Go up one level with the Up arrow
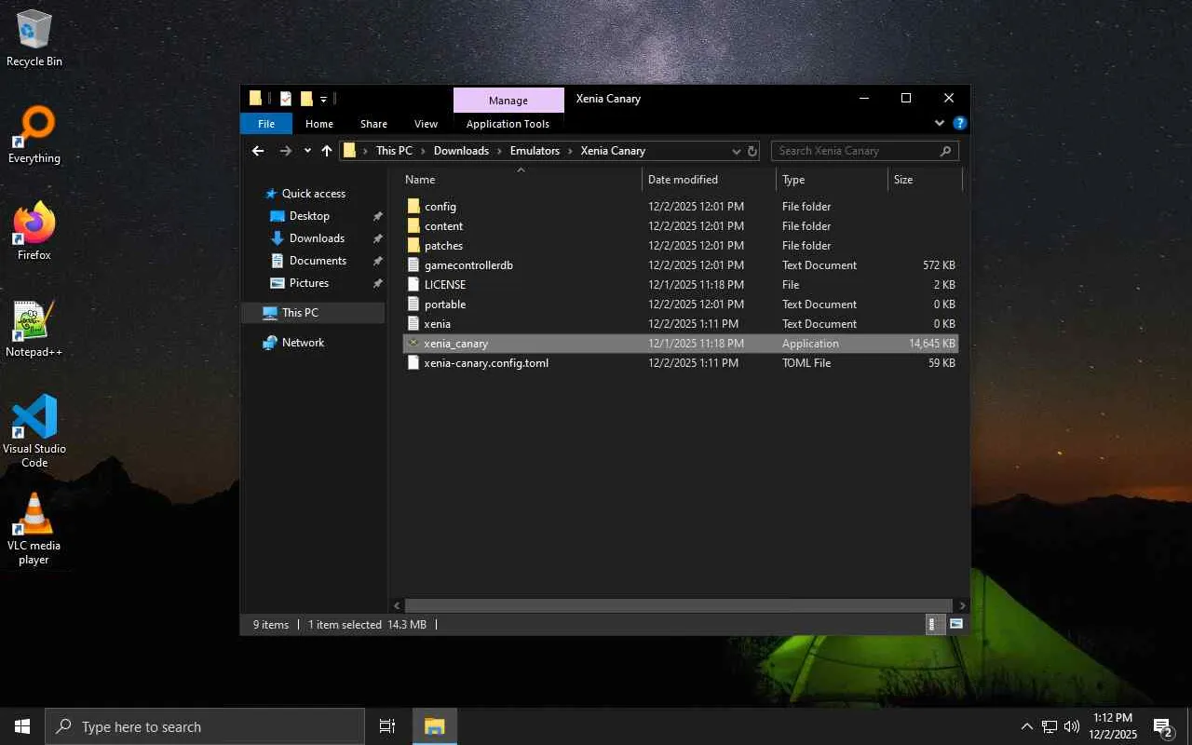The width and height of the screenshot is (1192, 745). pos(327,151)
